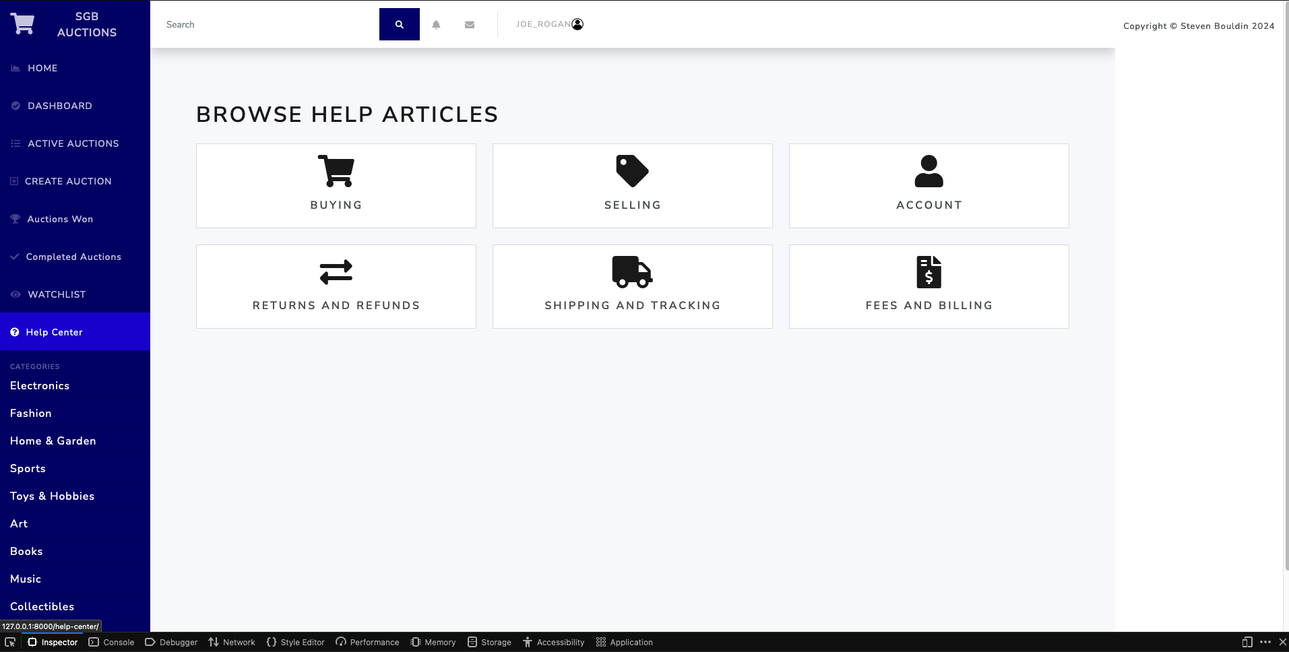
Task: Activate the devtools element picker icon
Action: coord(10,642)
